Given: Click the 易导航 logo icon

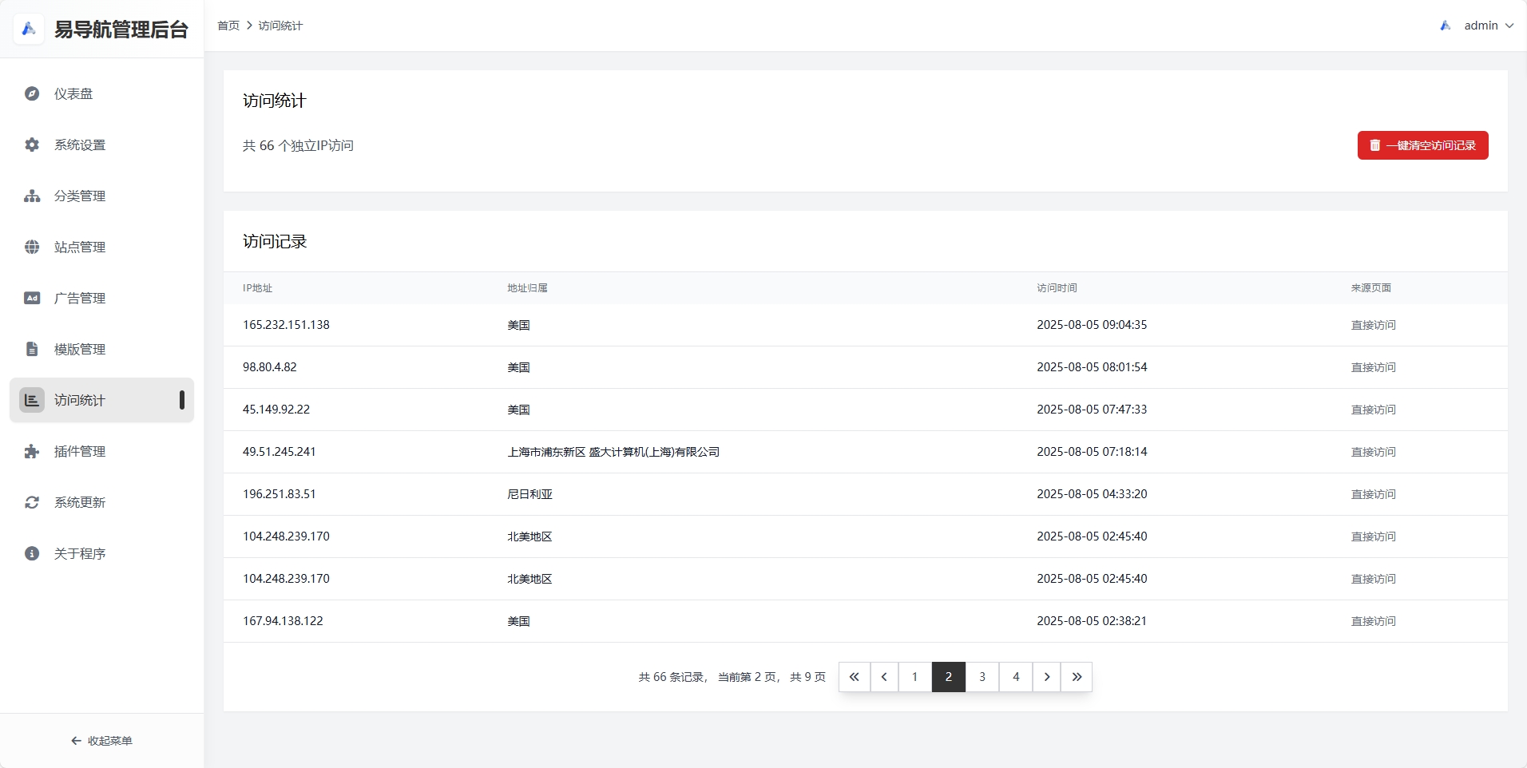Looking at the screenshot, I should (x=29, y=29).
